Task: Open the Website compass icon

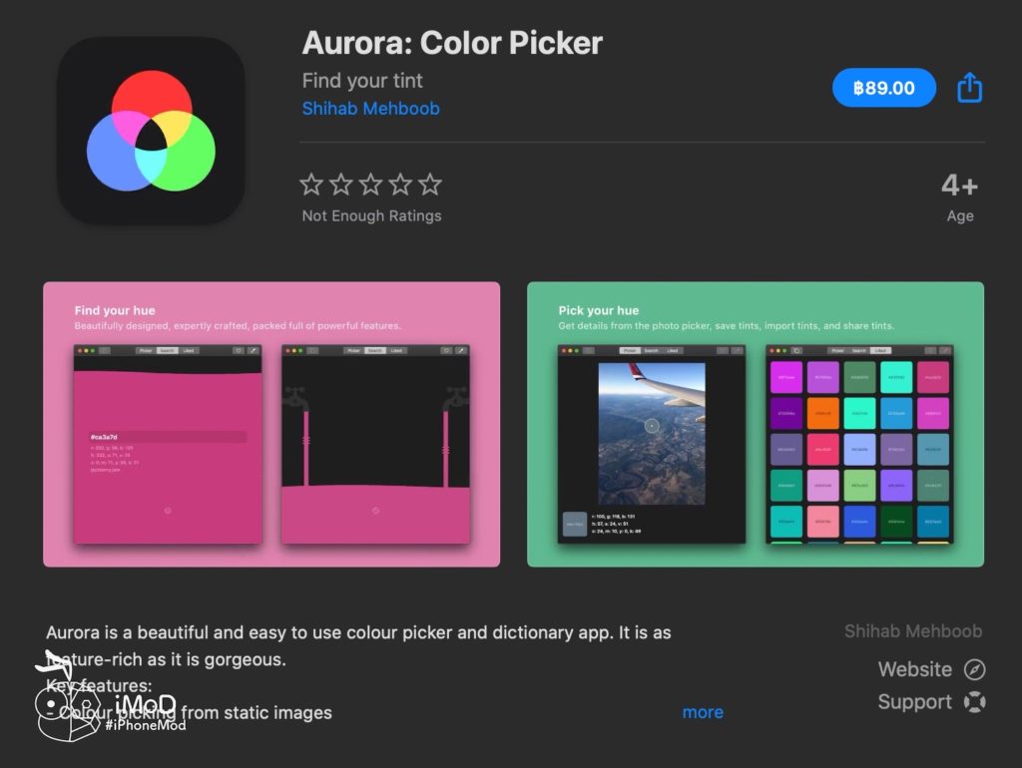Action: [x=975, y=669]
